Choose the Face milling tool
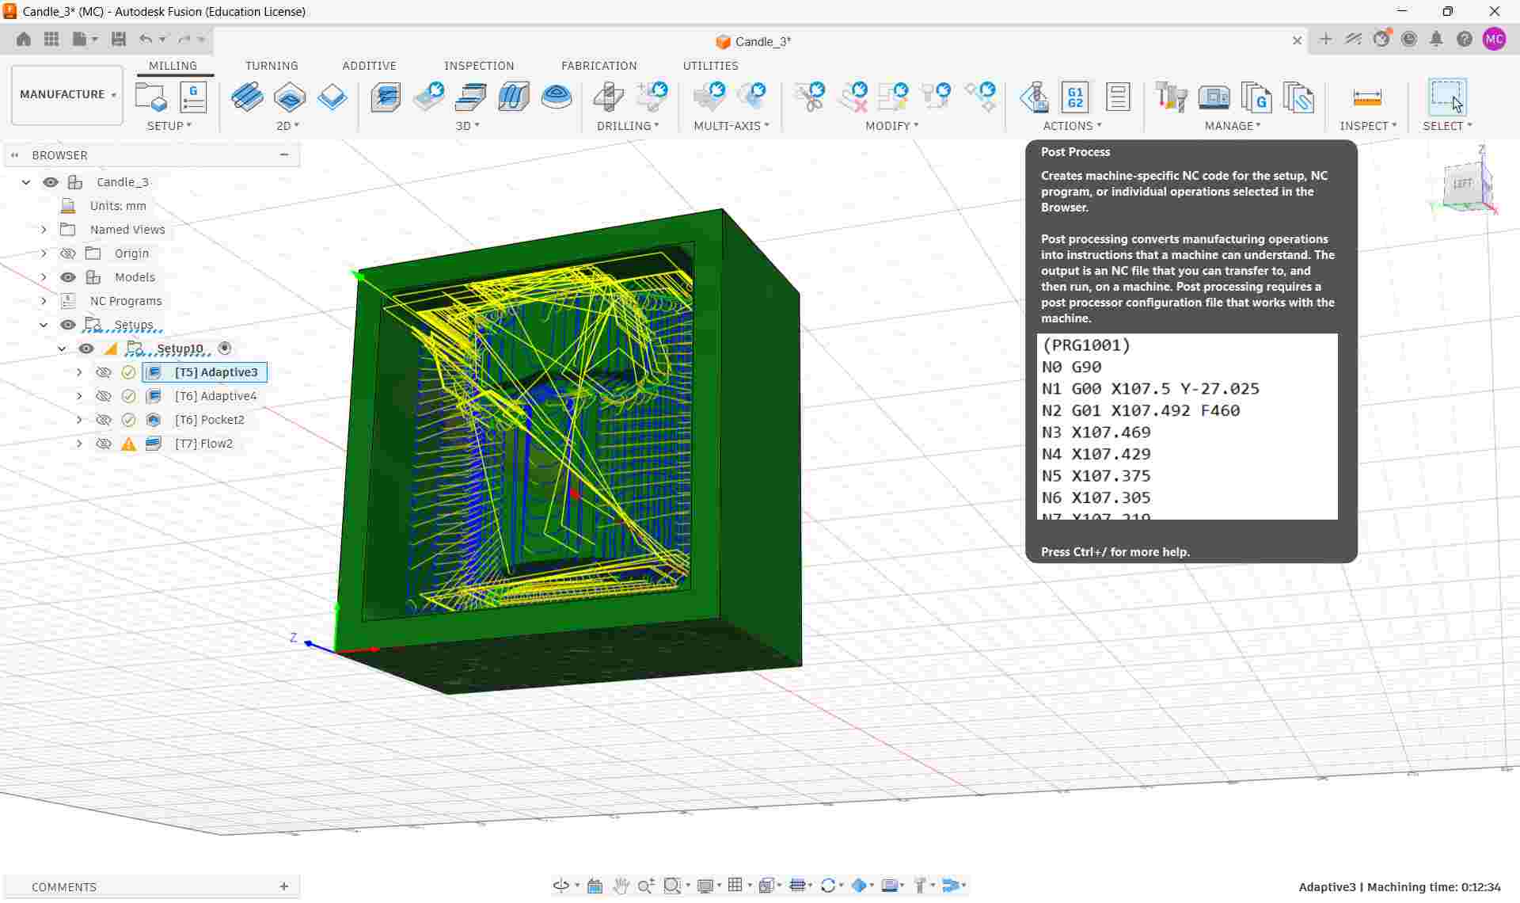This screenshot has height=903, width=1520. [332, 97]
